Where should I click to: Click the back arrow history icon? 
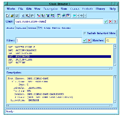[x=75, y=16]
